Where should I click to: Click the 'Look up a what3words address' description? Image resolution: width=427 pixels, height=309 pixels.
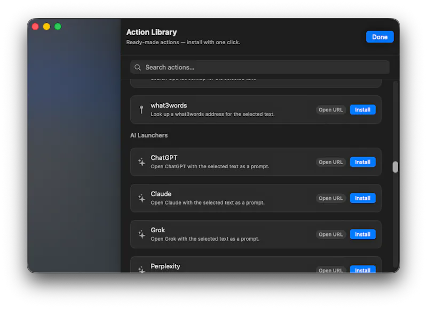coord(212,114)
